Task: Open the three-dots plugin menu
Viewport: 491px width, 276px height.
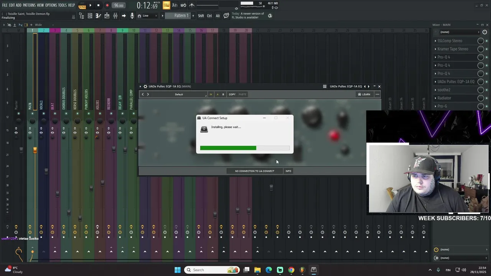Action: point(377,94)
